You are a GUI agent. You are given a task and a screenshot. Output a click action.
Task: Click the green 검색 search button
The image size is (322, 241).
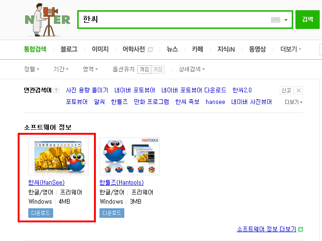pos(308,20)
